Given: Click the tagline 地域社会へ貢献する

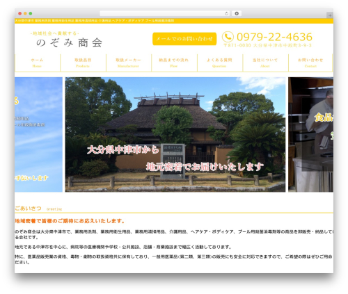Looking at the screenshot, I should (55, 33).
